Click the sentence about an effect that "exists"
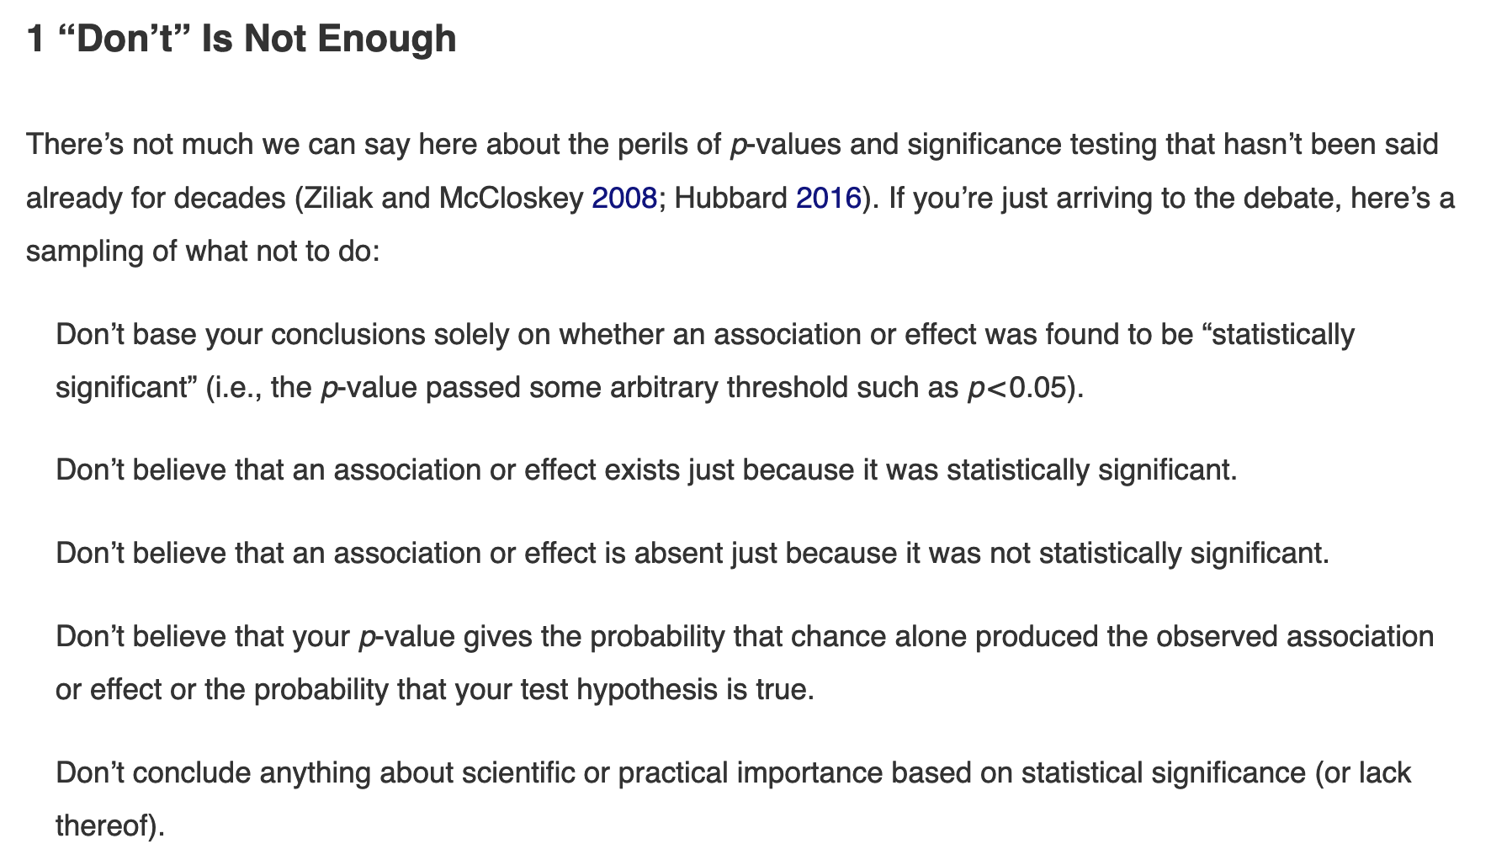 pos(646,470)
